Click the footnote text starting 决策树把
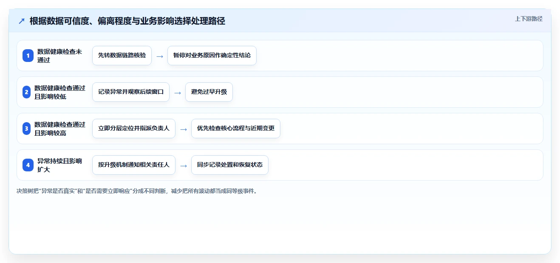The height and width of the screenshot is (263, 560). click(x=137, y=191)
